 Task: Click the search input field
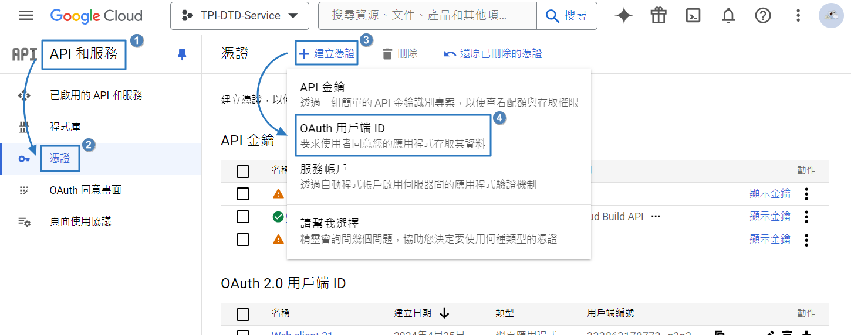click(427, 16)
